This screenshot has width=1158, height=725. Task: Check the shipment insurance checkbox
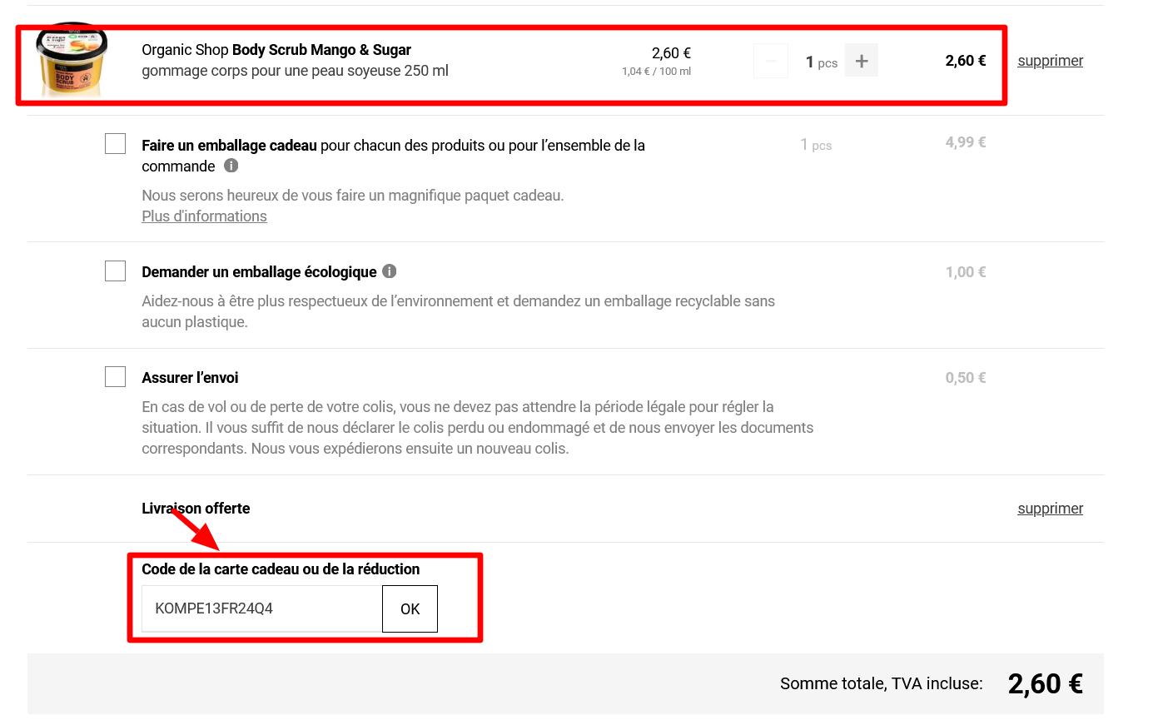[116, 377]
